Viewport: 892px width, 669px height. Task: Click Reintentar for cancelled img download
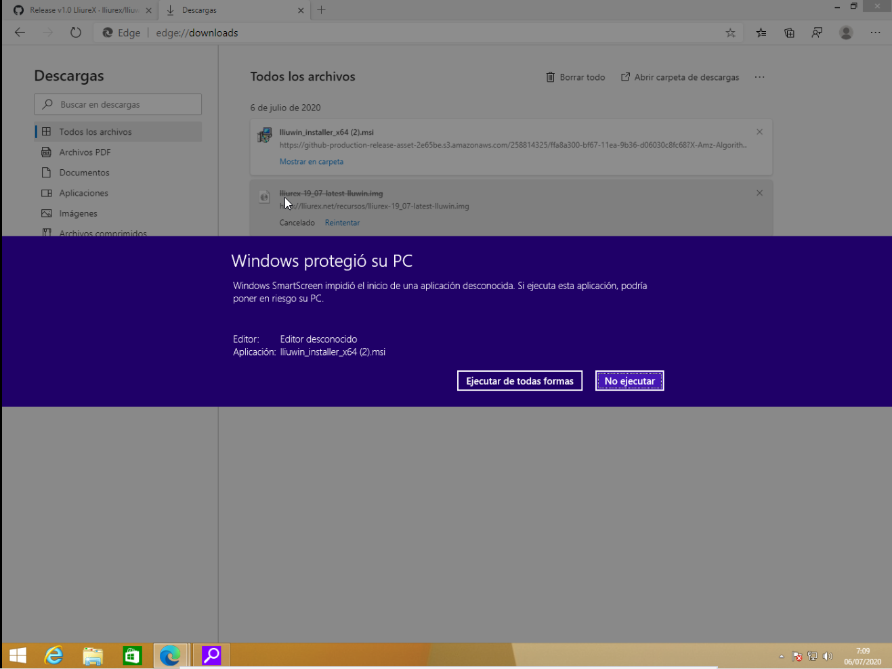point(342,223)
